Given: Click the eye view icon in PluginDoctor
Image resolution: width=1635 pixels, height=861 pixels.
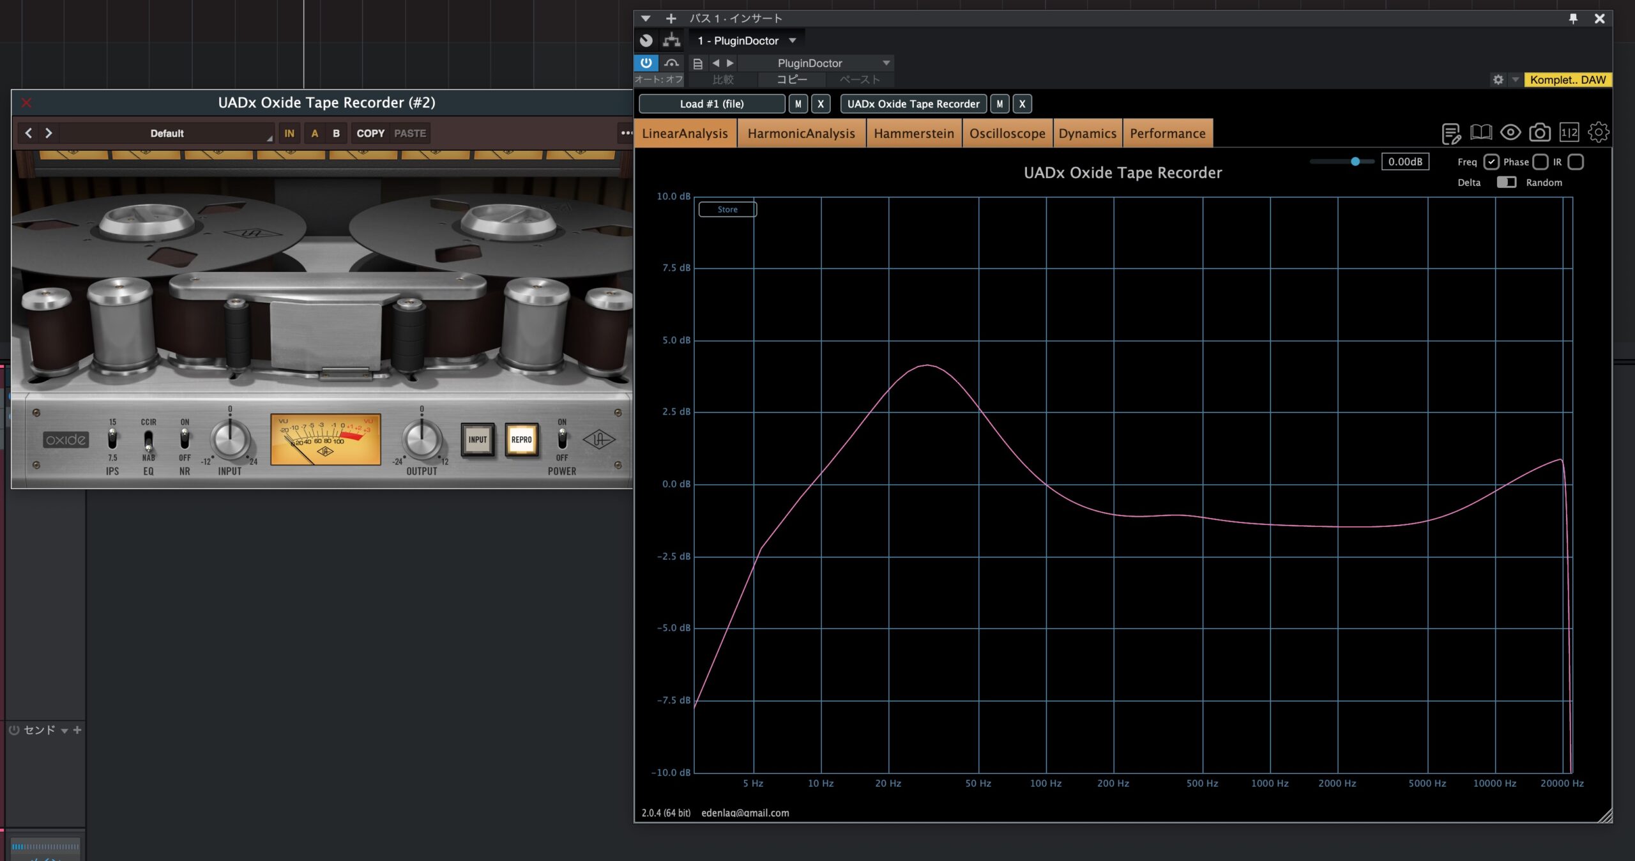Looking at the screenshot, I should click(x=1510, y=133).
